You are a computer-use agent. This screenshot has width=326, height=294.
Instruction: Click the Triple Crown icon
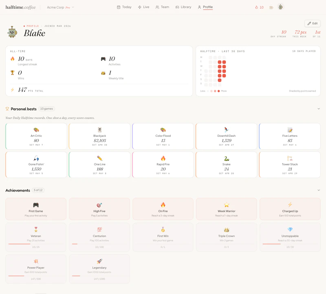coord(227,230)
